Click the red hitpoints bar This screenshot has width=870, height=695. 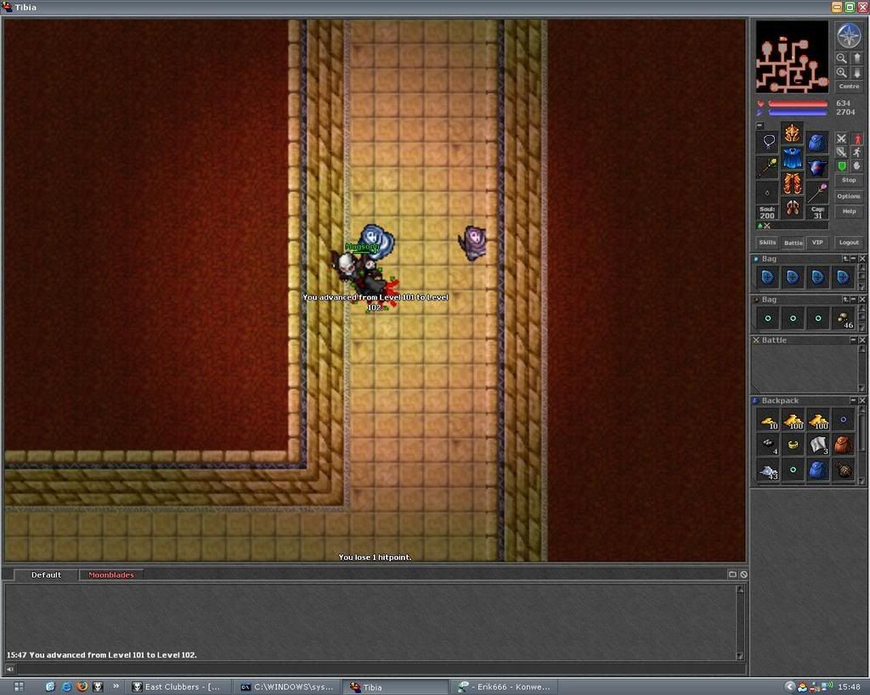coord(798,104)
